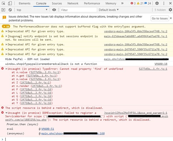Click the blue messages count indicator
This screenshot has width=173, height=141.
[x=148, y=3]
